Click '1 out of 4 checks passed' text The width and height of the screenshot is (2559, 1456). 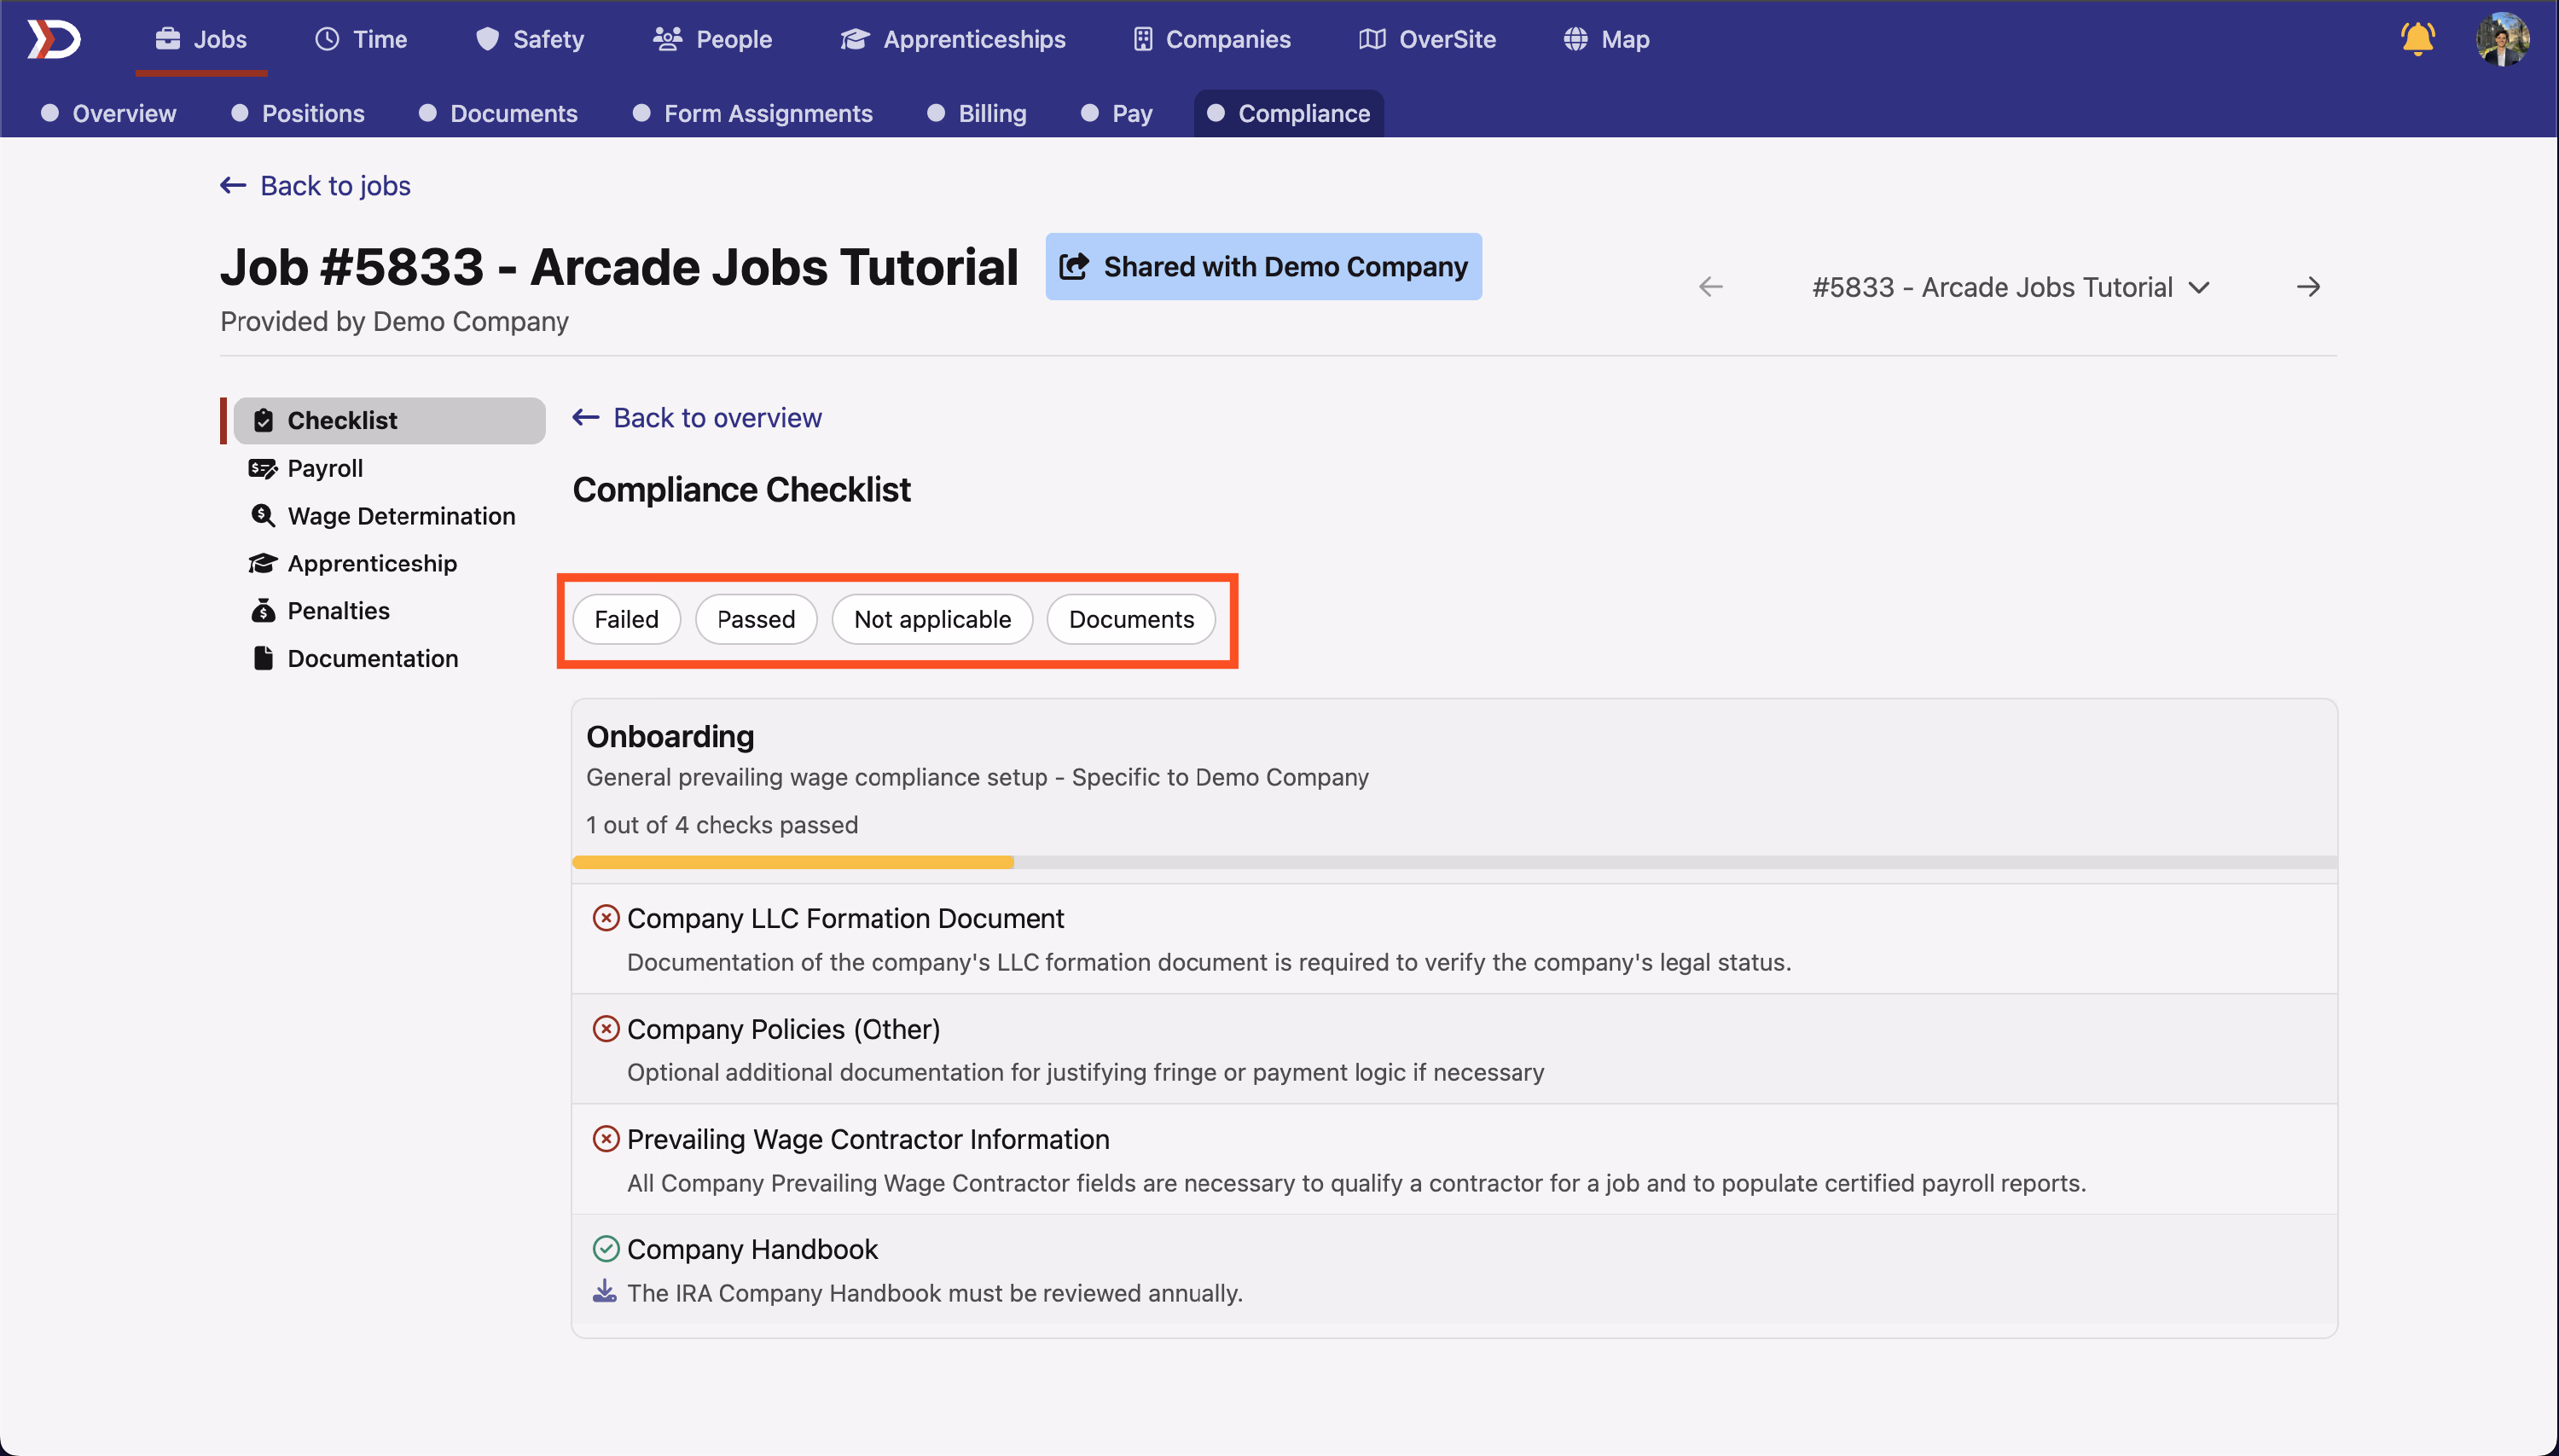[x=722, y=825]
